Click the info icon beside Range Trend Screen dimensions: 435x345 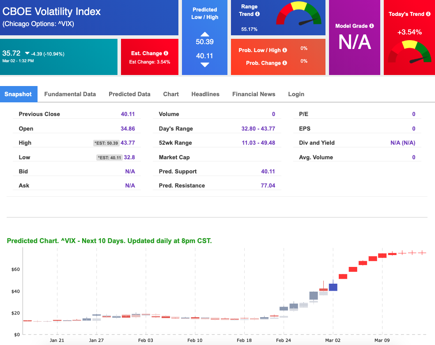257,14
